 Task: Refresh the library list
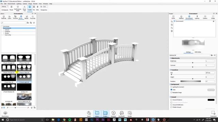(34, 23)
